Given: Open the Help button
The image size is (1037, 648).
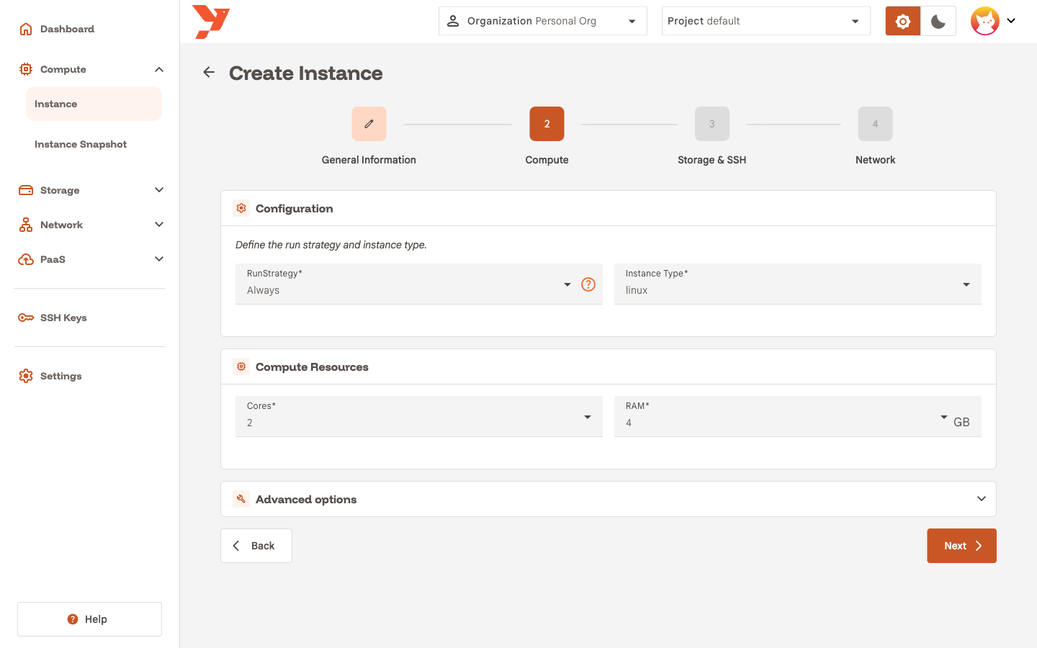Looking at the screenshot, I should point(89,619).
